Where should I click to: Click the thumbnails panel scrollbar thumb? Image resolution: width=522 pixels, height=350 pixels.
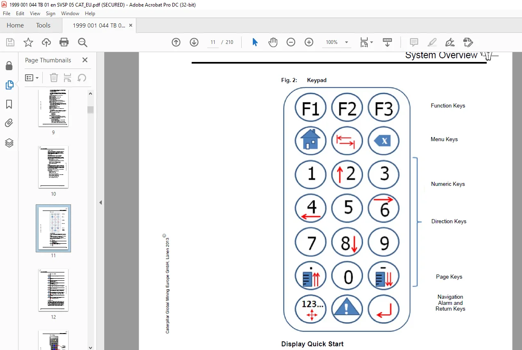coord(91,110)
